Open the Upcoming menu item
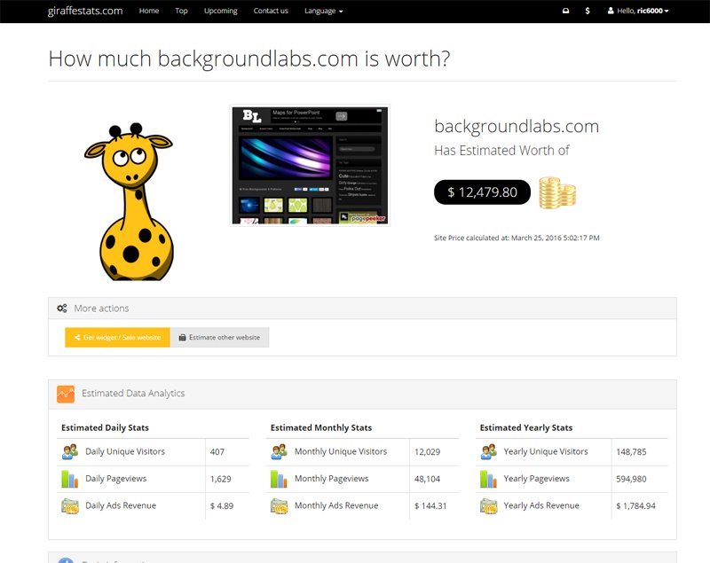 (x=220, y=11)
